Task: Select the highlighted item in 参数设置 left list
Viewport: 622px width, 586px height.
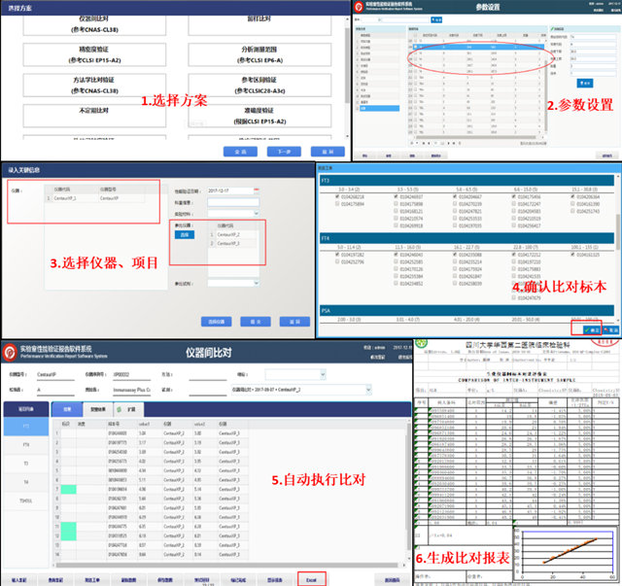Action: pyautogui.click(x=379, y=108)
